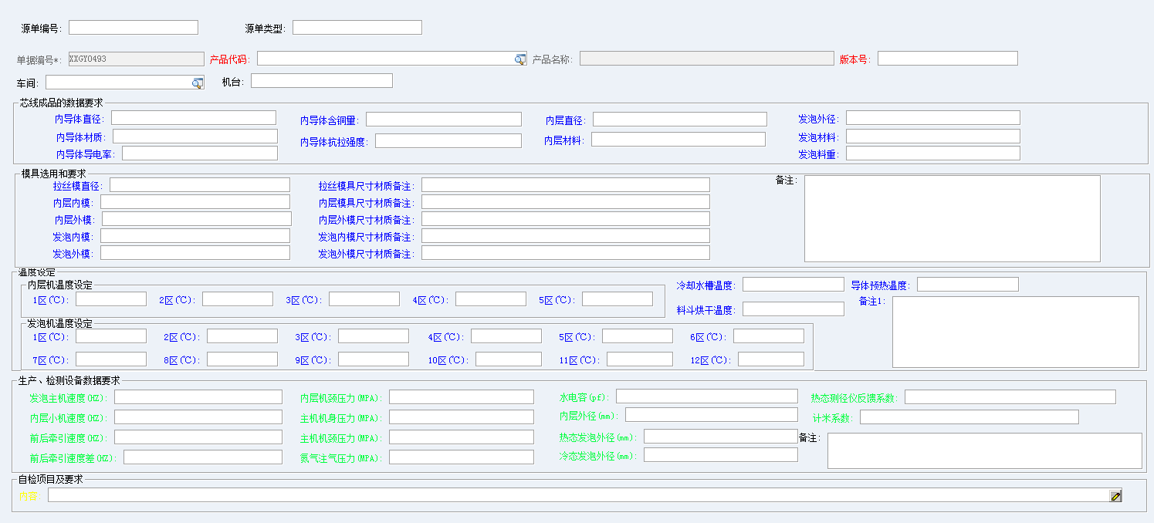Image resolution: width=1154 pixels, height=523 pixels.
Task: Click the edit pencil icon in 自检项目 内容 row
Action: pyautogui.click(x=1115, y=496)
